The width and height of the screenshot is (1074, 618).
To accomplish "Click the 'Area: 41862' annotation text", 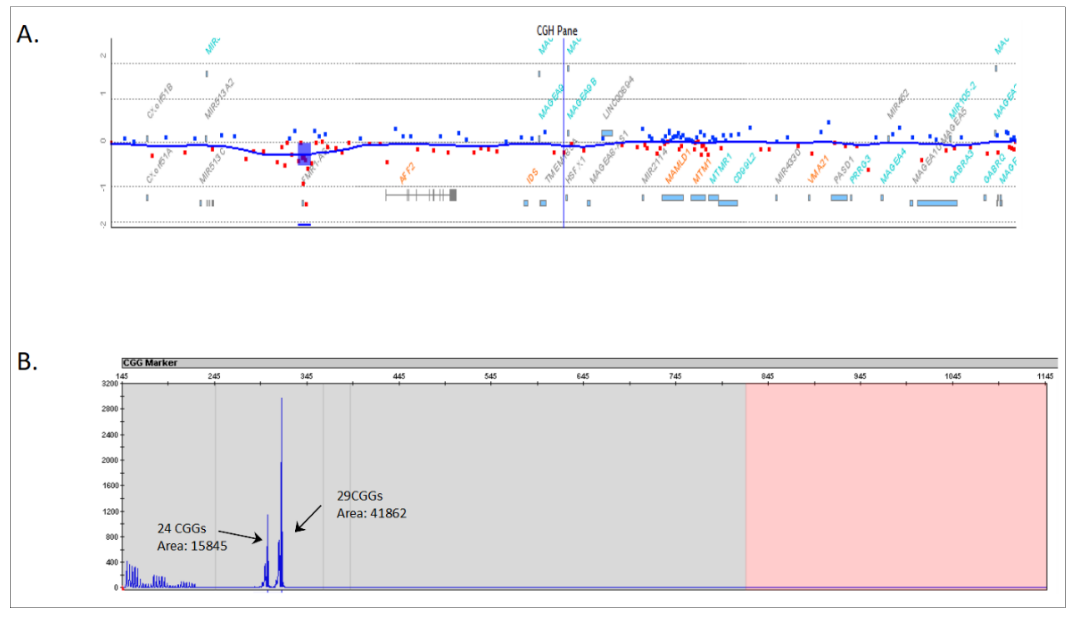I will pyautogui.click(x=371, y=513).
